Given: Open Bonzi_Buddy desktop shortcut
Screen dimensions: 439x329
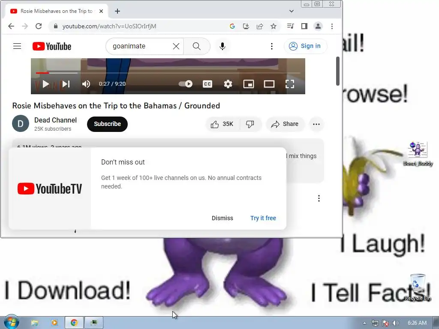Looking at the screenshot, I should tap(418, 153).
